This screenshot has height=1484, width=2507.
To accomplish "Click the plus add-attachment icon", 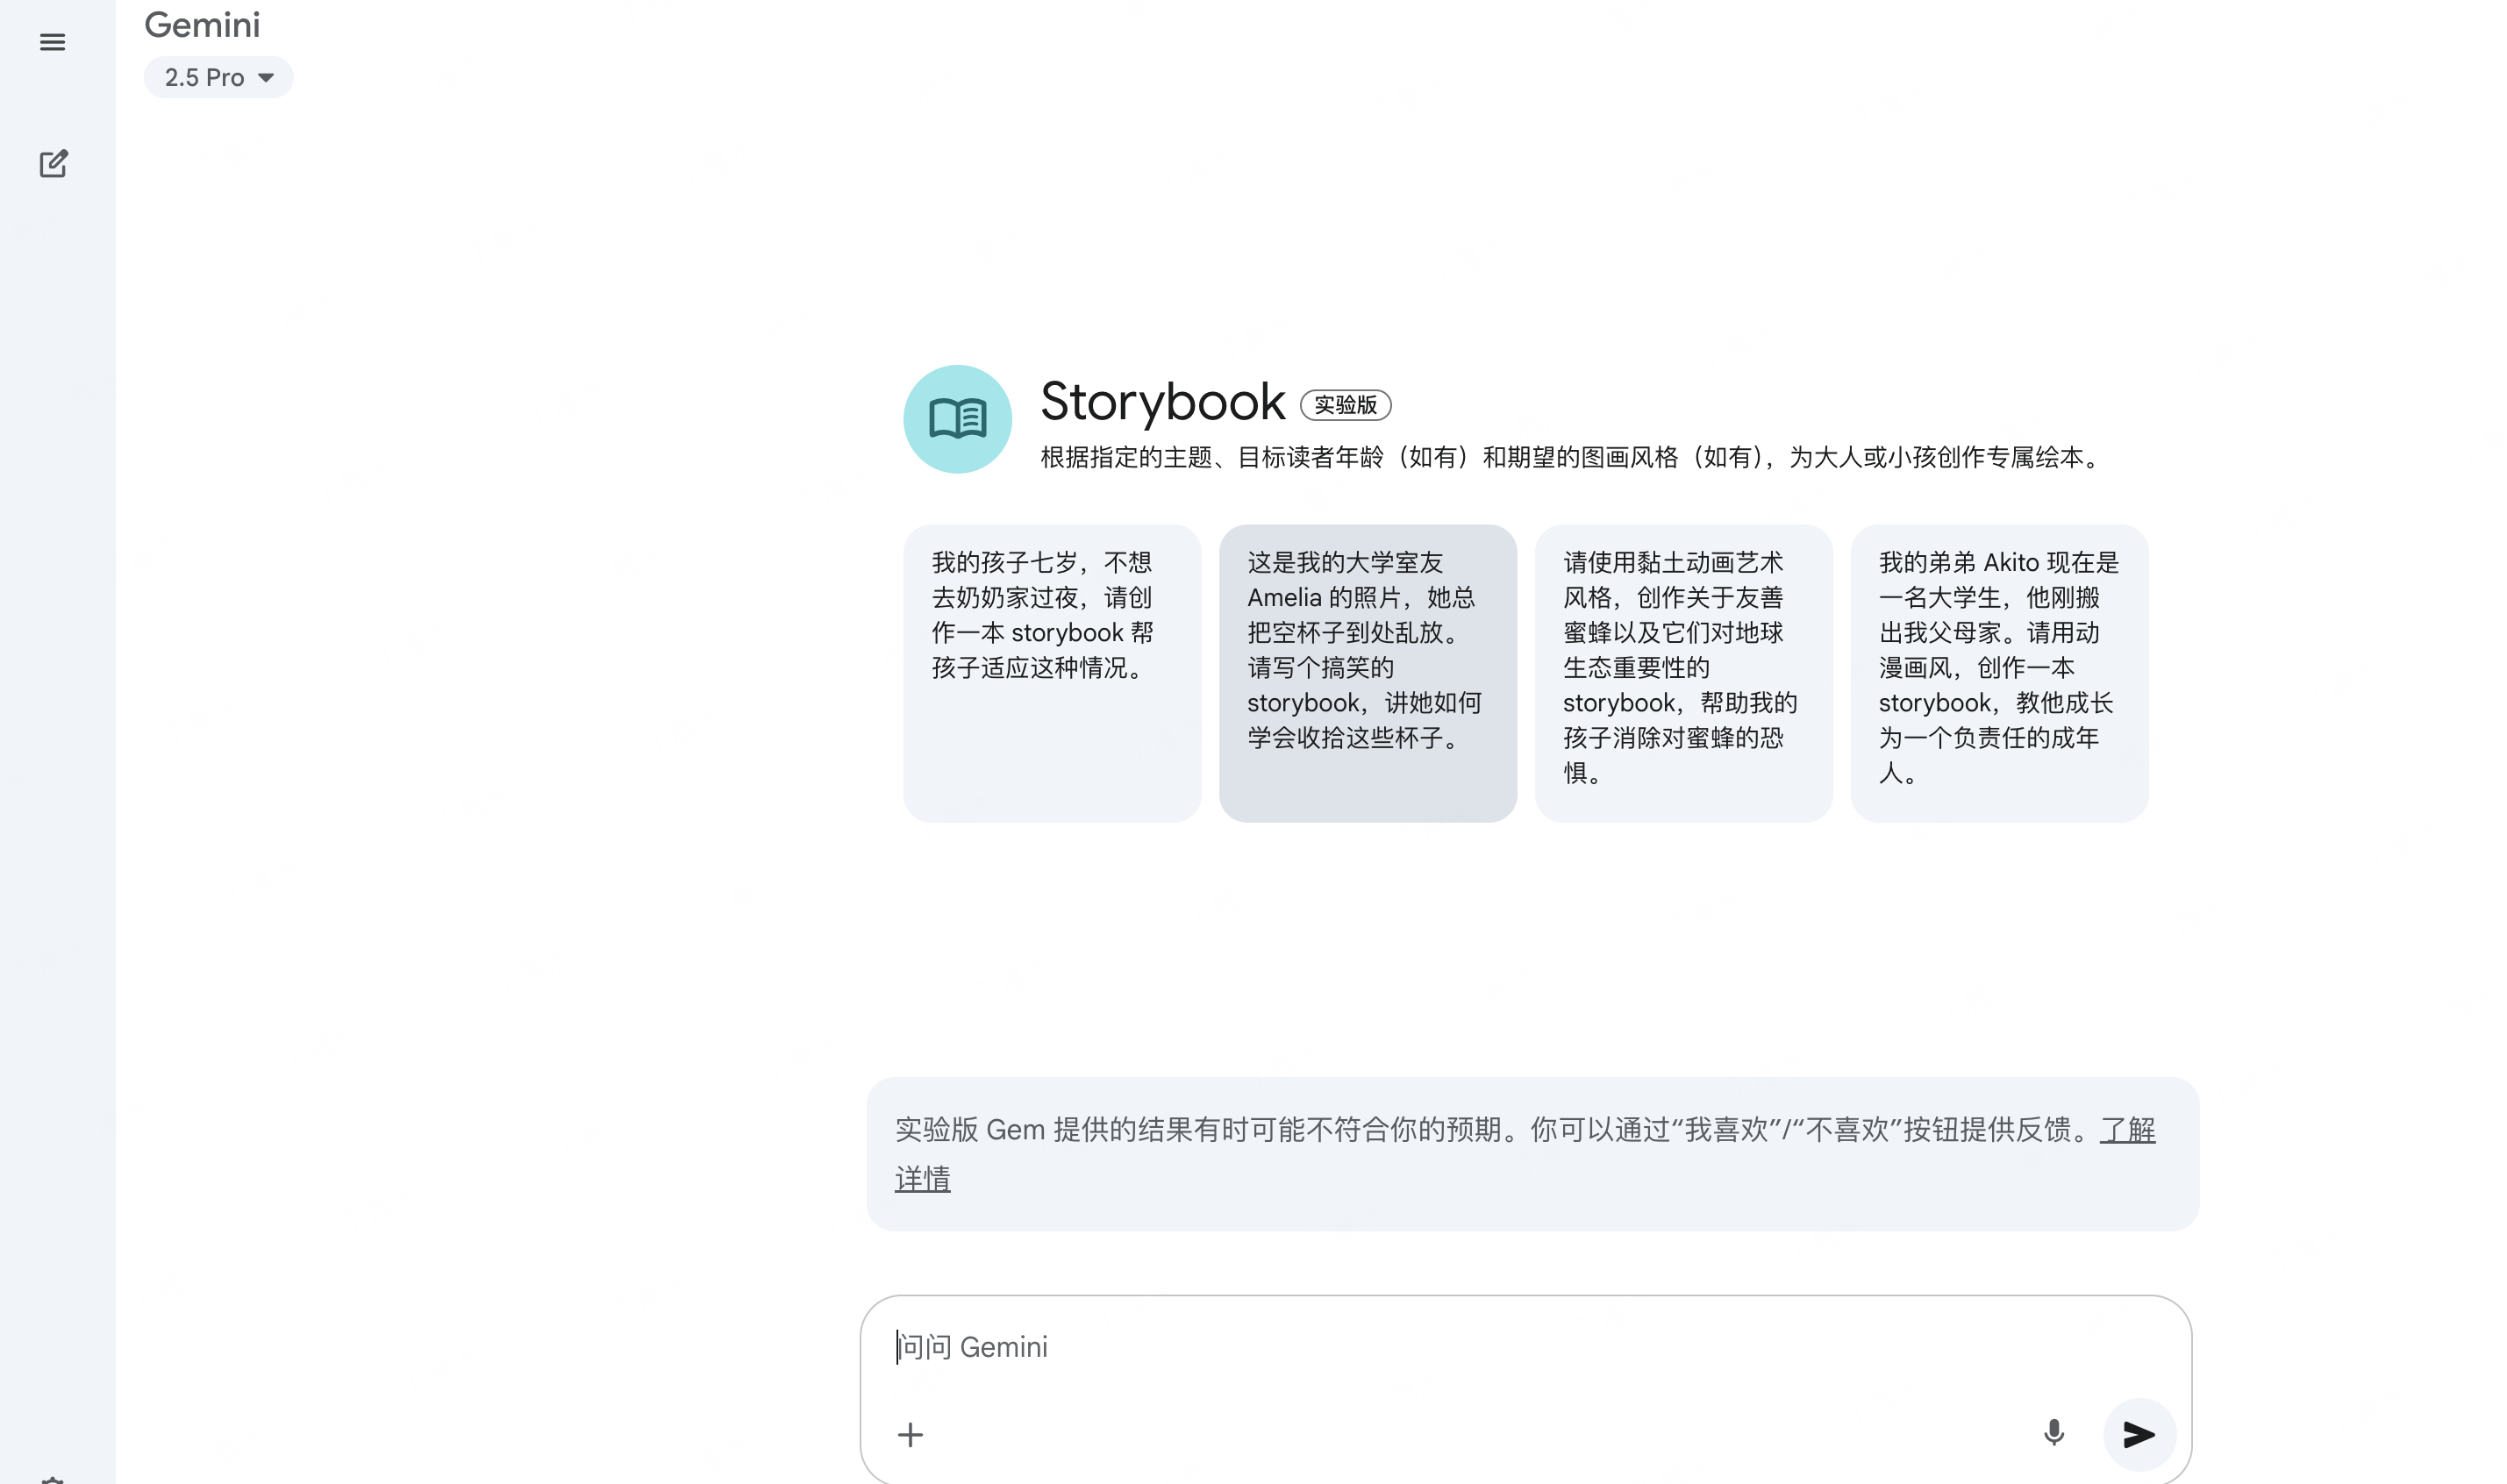I will (910, 1435).
